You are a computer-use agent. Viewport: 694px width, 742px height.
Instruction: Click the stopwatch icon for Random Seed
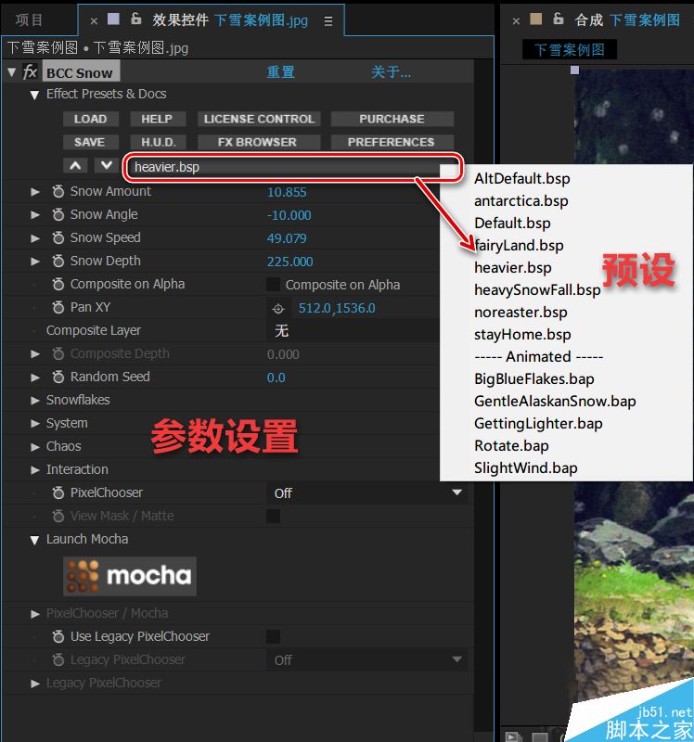pos(58,377)
